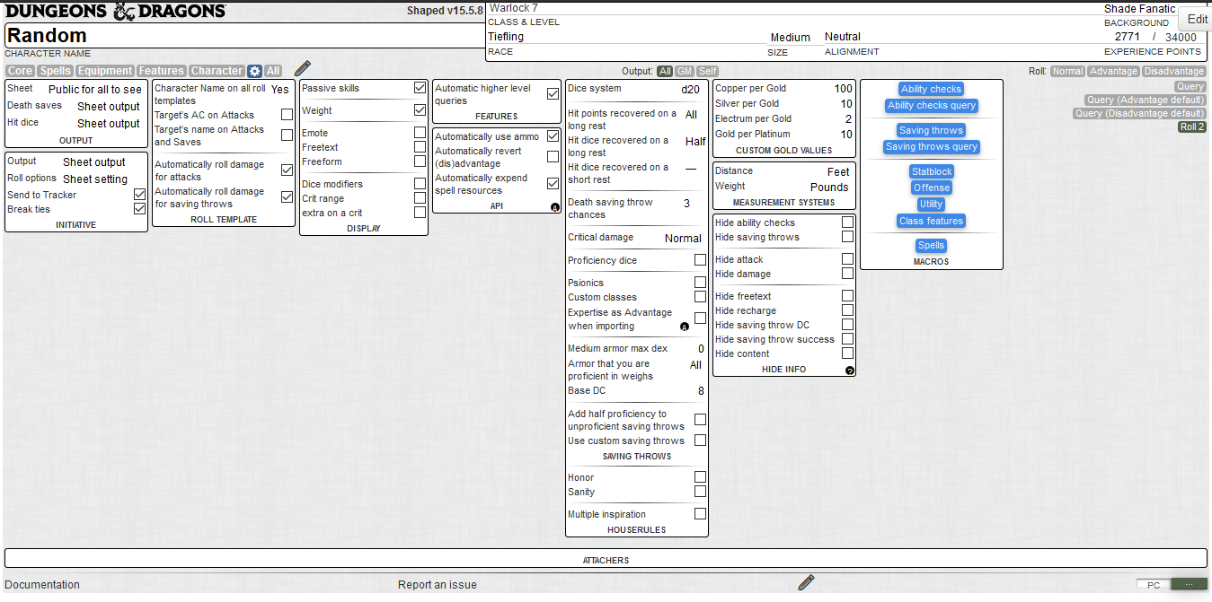This screenshot has height=602, width=1212.
Task: Open Sheet output dropdown 'Public for all to see'
Action: click(x=95, y=90)
